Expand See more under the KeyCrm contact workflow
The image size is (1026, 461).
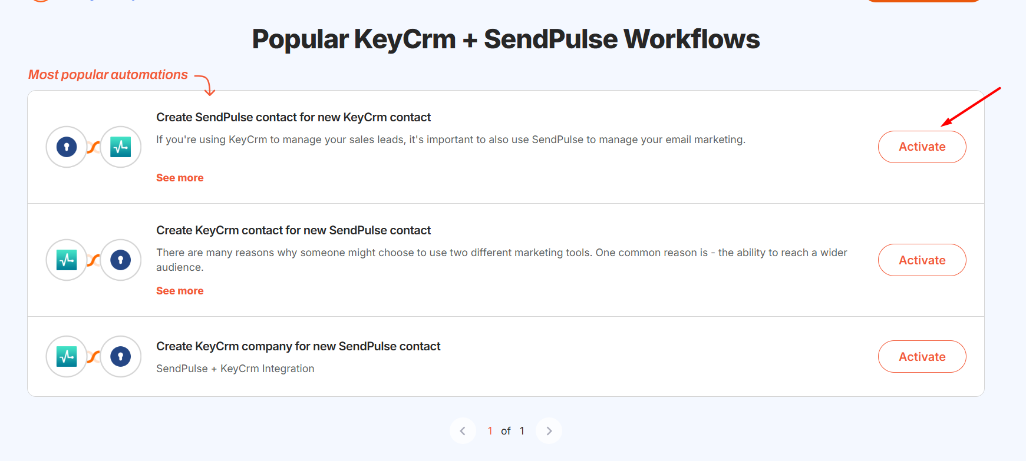(x=180, y=291)
